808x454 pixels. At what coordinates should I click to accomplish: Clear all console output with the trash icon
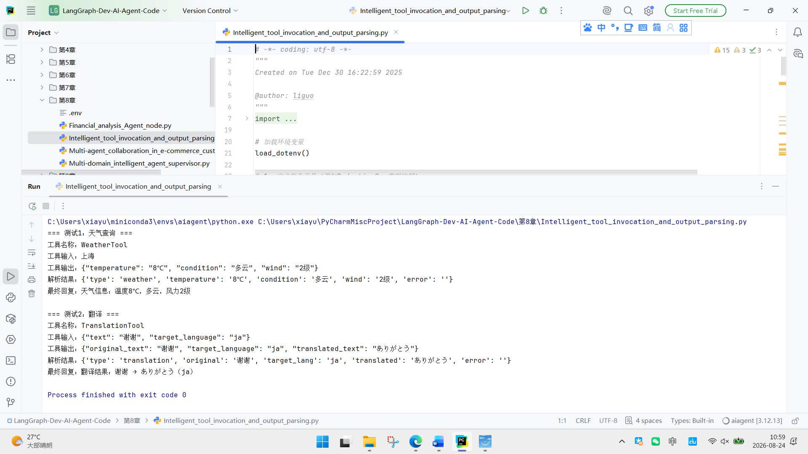pos(32,293)
